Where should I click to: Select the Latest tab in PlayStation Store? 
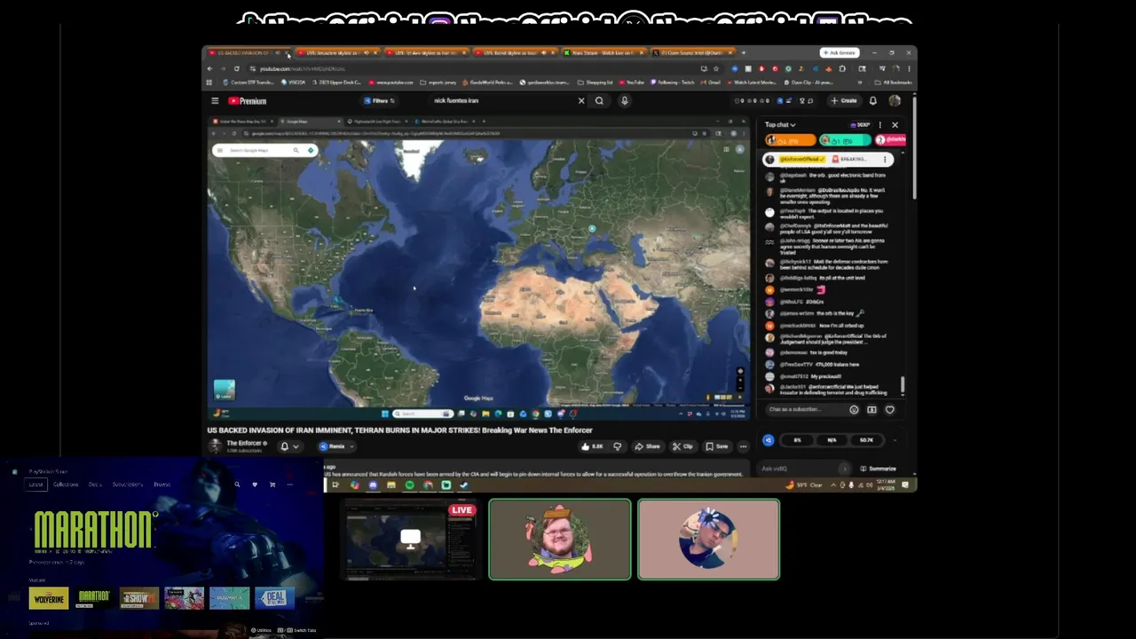click(x=35, y=485)
